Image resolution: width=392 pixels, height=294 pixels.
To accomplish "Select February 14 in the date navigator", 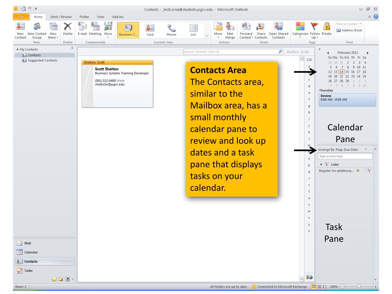I will click(x=341, y=72).
